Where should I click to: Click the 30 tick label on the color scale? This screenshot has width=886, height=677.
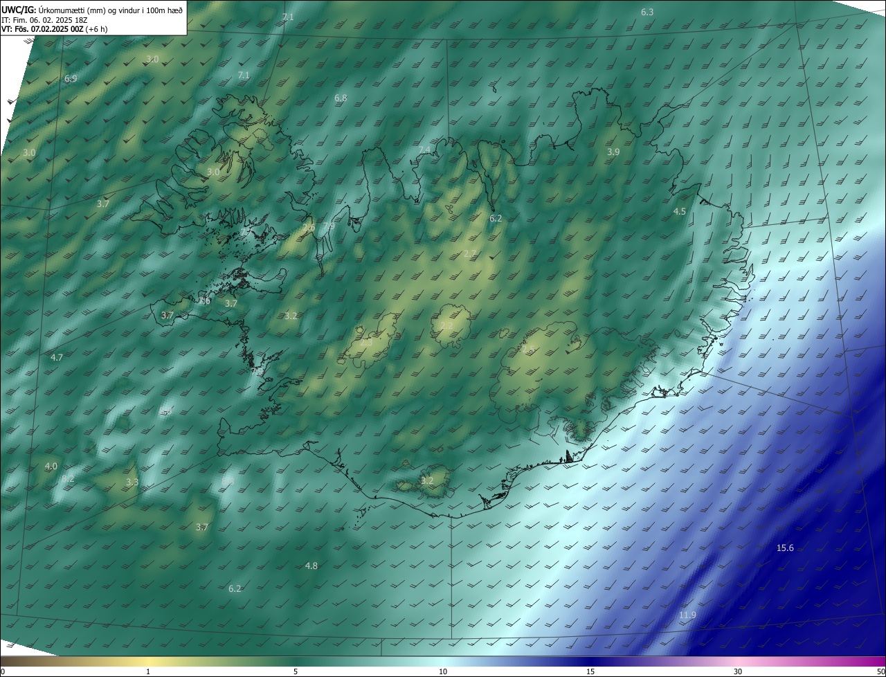[x=738, y=671]
